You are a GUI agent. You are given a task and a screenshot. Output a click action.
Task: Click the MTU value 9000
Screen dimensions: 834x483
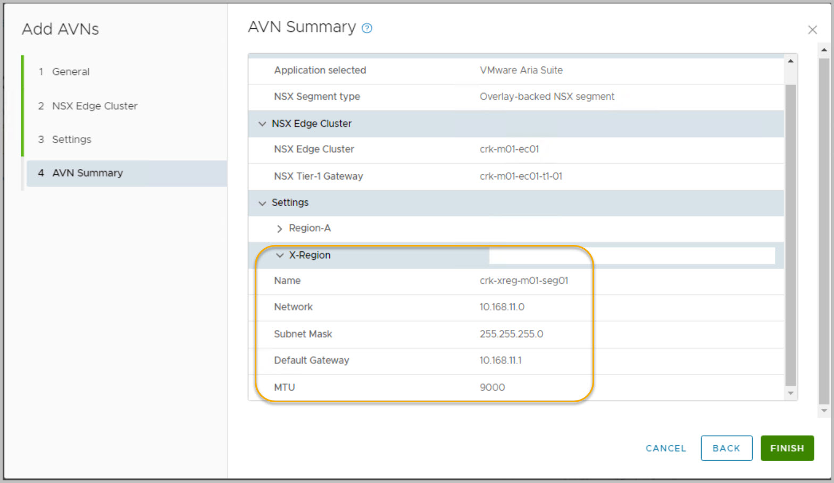tap(492, 387)
